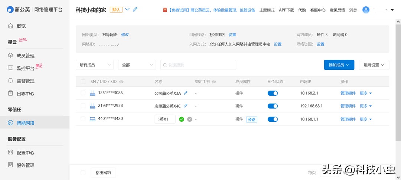Open the 所有成员 dropdown
This screenshot has width=401, height=180.
95,65
